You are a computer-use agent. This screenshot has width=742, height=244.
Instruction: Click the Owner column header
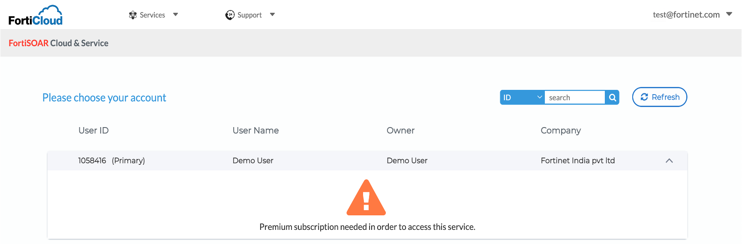(x=401, y=131)
